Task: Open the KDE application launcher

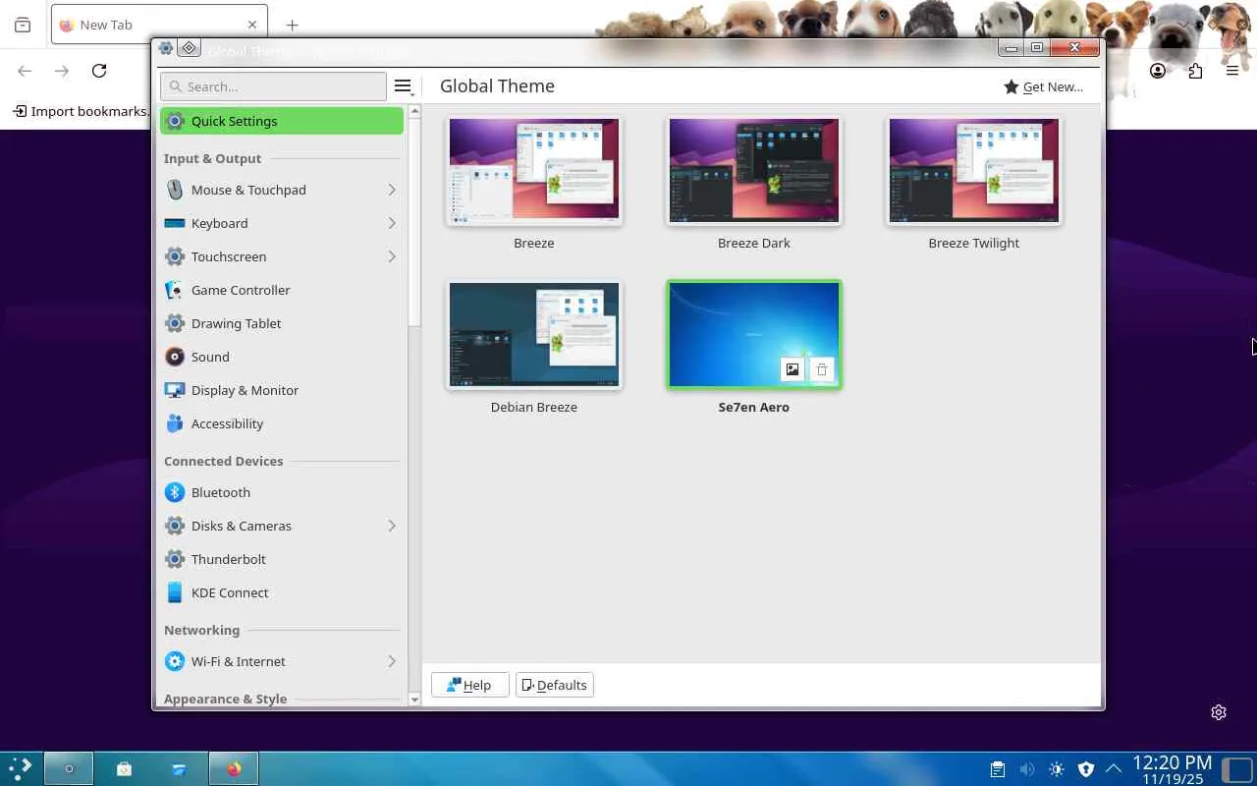Action: pyautogui.click(x=21, y=768)
